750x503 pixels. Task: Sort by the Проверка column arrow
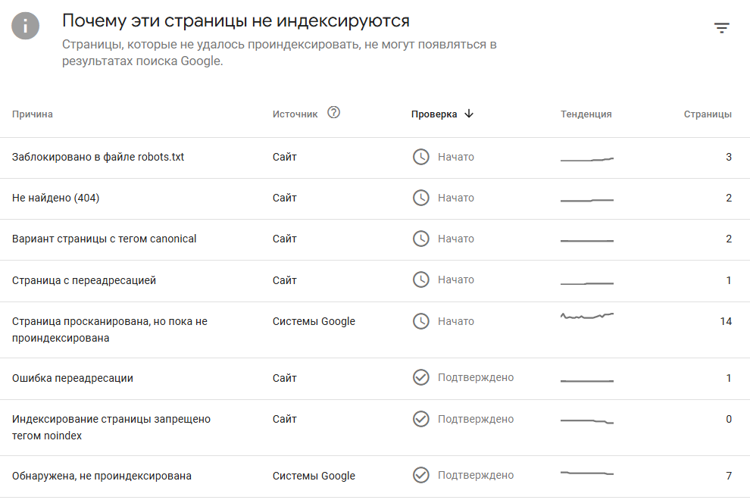469,114
